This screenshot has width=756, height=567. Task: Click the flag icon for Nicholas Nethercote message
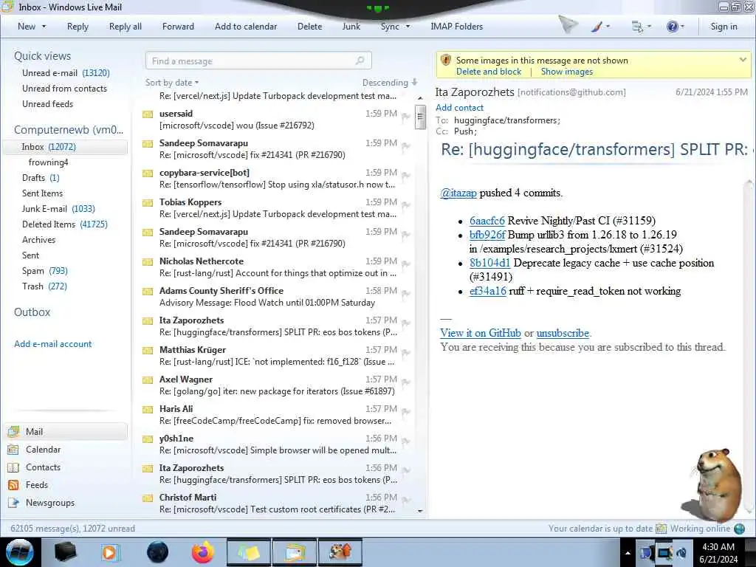pos(406,264)
